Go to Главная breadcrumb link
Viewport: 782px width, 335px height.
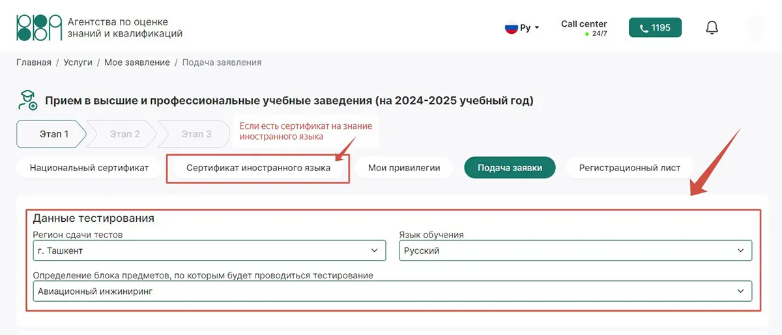pyautogui.click(x=34, y=62)
